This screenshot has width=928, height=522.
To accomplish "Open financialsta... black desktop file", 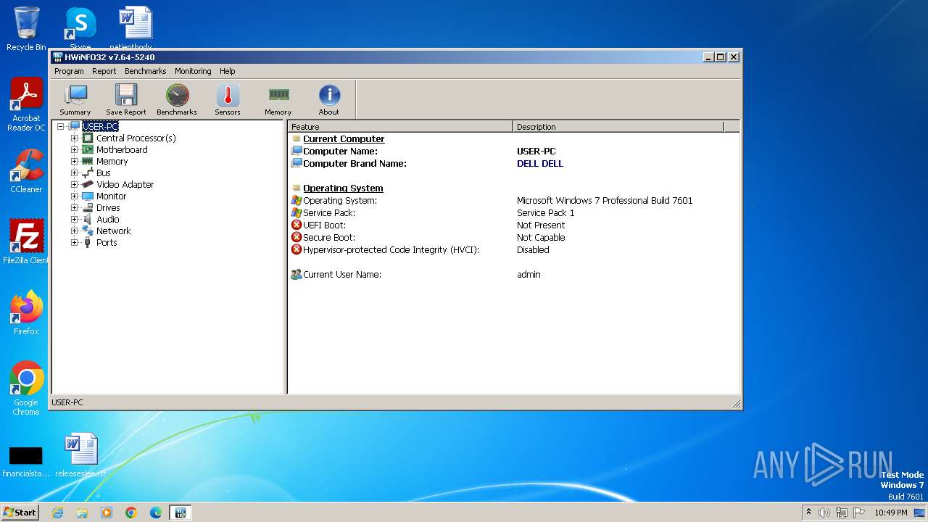I will coord(26,460).
